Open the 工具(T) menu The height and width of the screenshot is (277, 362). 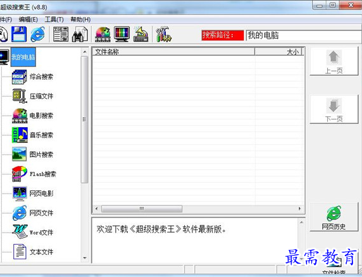(54, 20)
